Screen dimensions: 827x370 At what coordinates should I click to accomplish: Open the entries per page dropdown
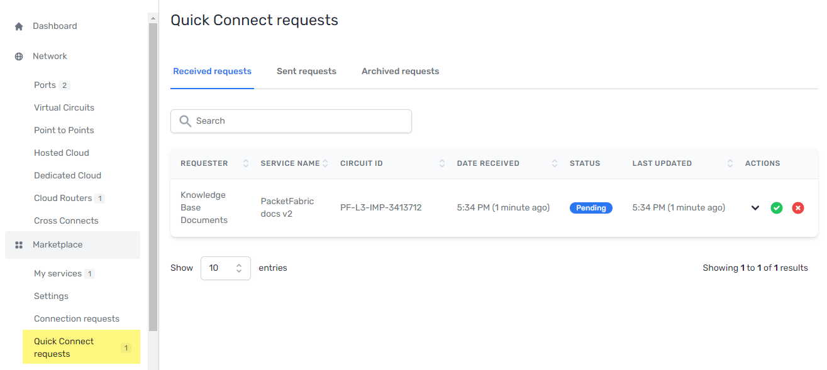pos(225,268)
